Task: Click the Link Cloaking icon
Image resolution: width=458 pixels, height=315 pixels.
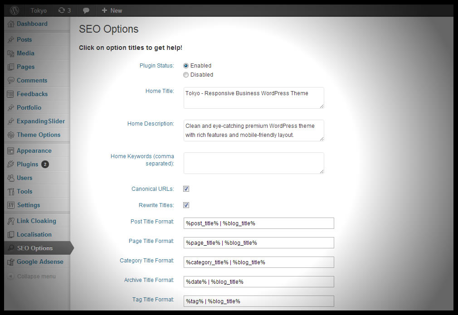Action: point(11,221)
